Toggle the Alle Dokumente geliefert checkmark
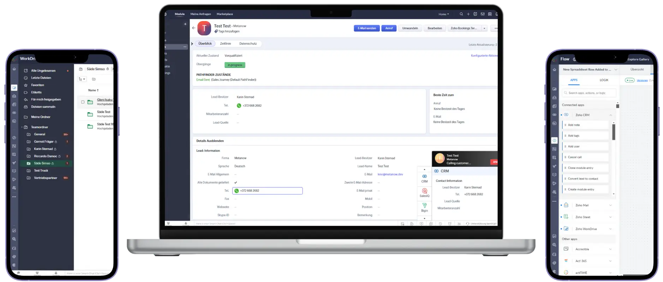The image size is (663, 282). tap(235, 183)
